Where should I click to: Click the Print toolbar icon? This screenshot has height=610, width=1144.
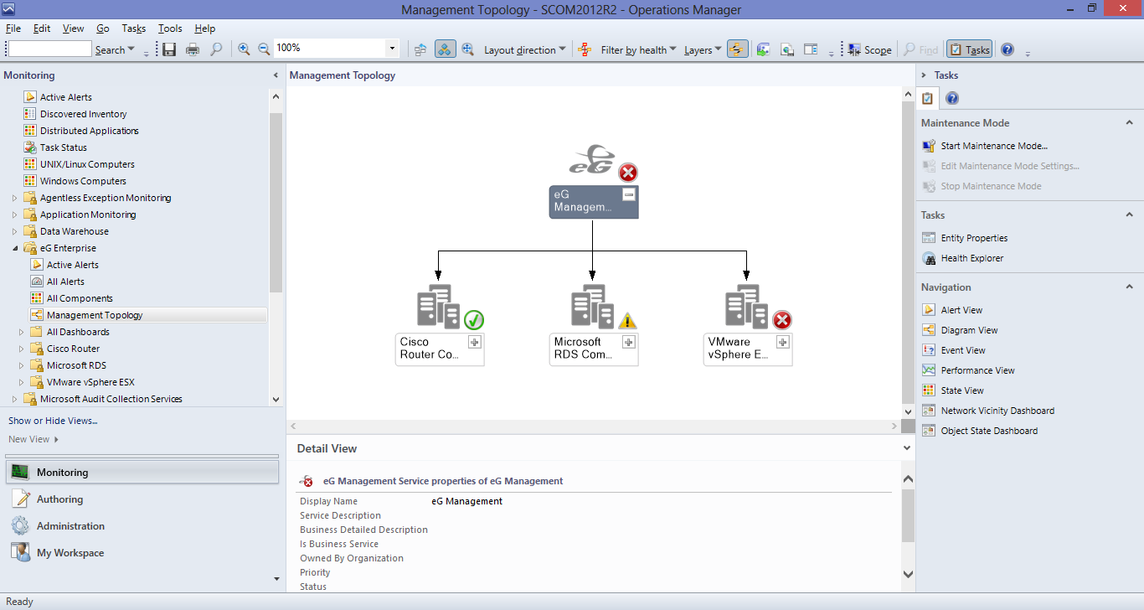pos(193,49)
